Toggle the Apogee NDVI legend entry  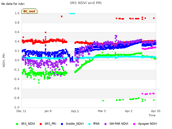pyautogui.click(x=145, y=124)
